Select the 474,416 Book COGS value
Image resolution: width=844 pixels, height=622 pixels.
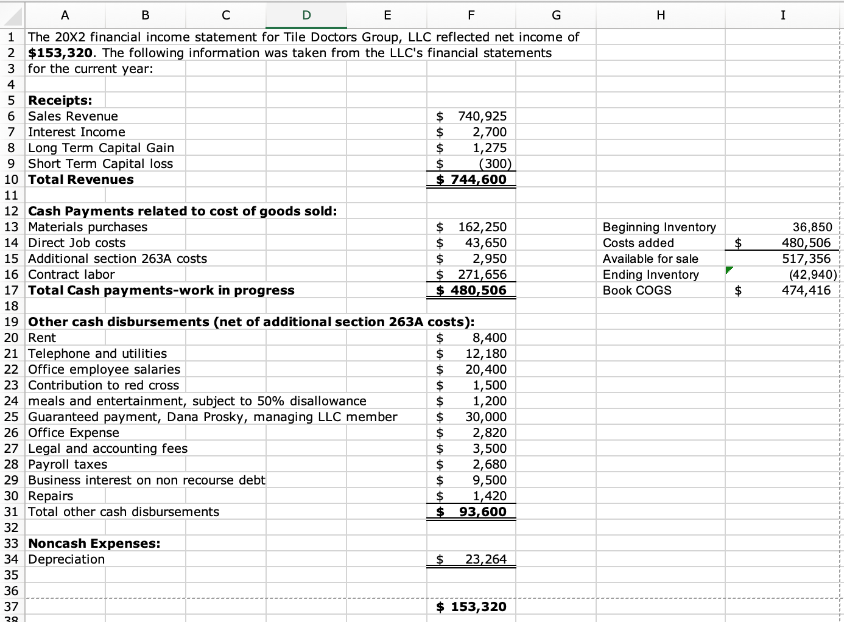tap(806, 290)
